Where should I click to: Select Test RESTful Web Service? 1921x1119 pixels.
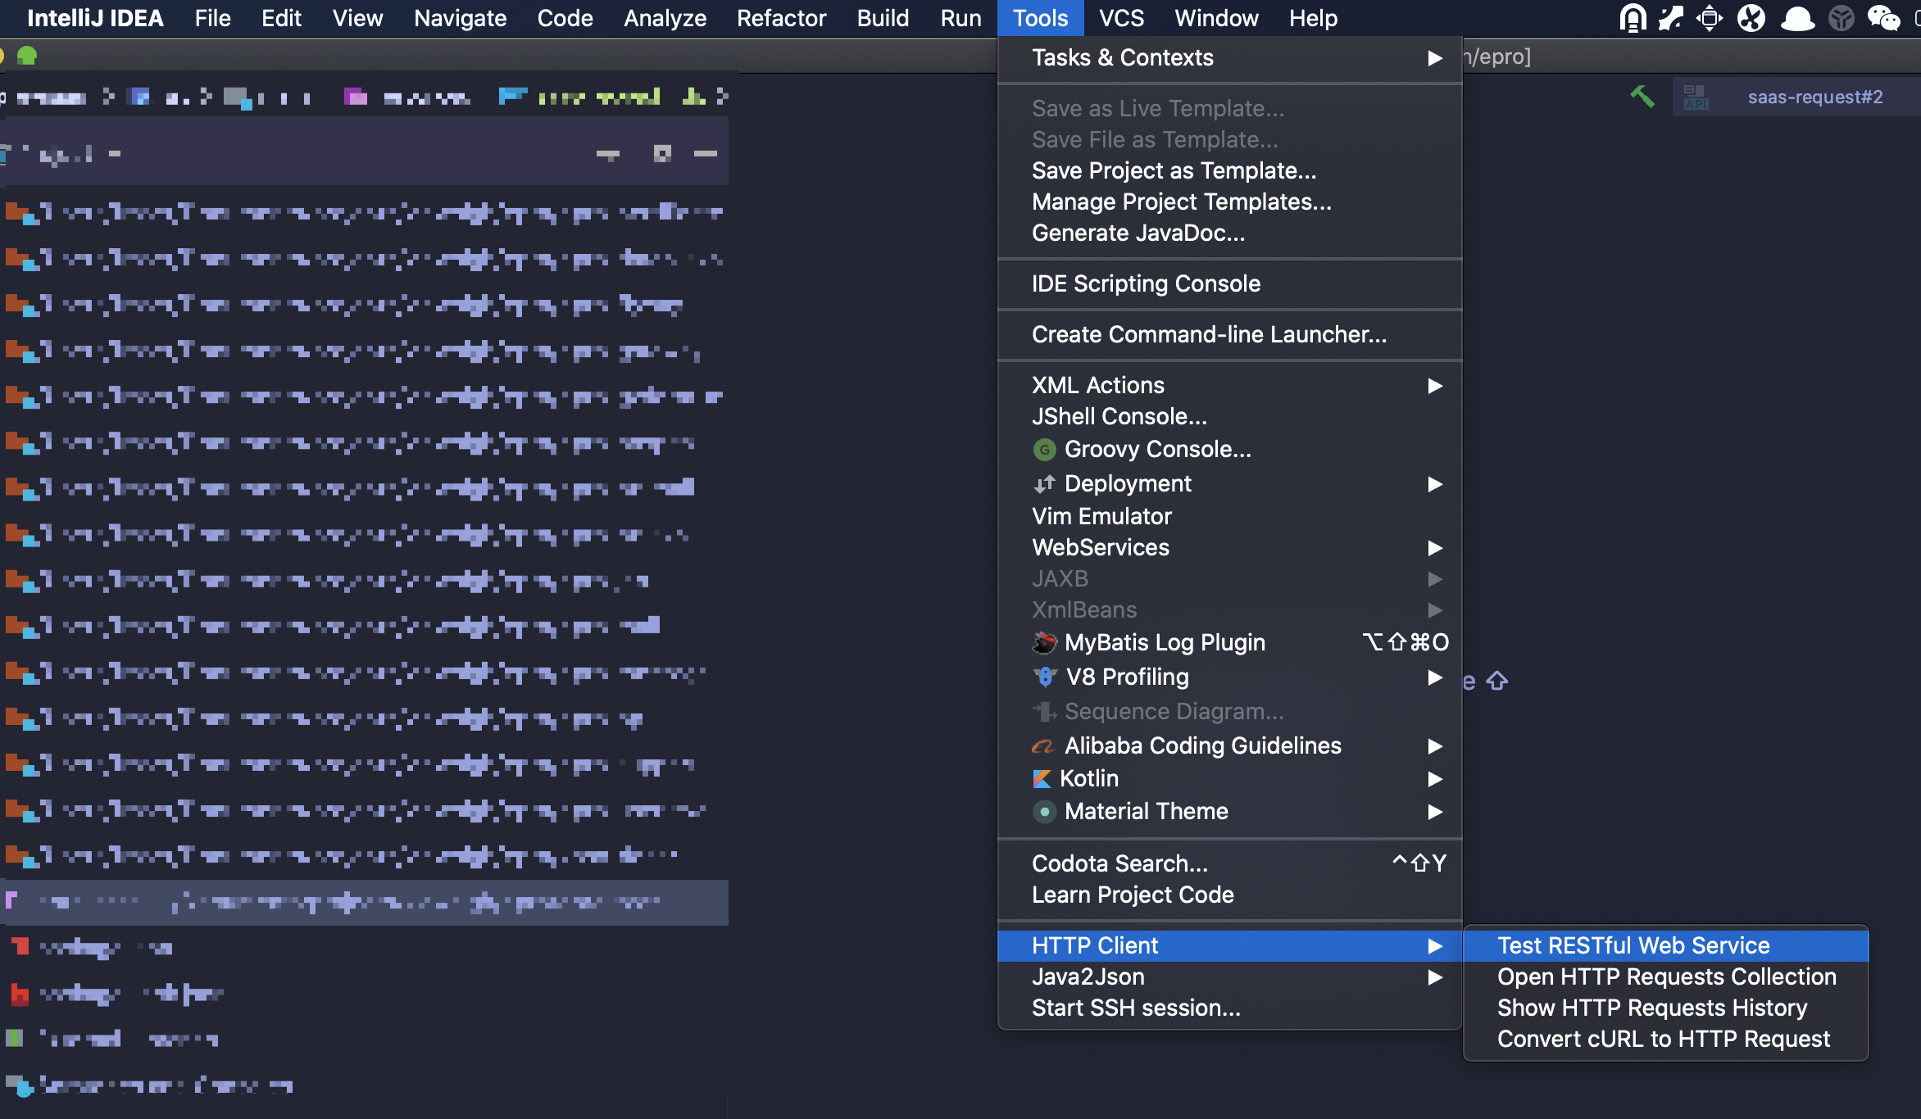1633,946
